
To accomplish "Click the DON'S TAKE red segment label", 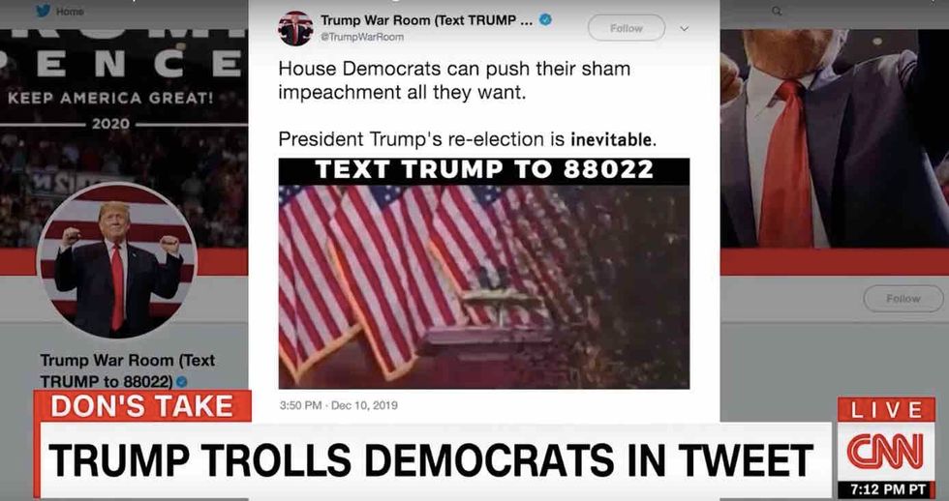I will [142, 406].
